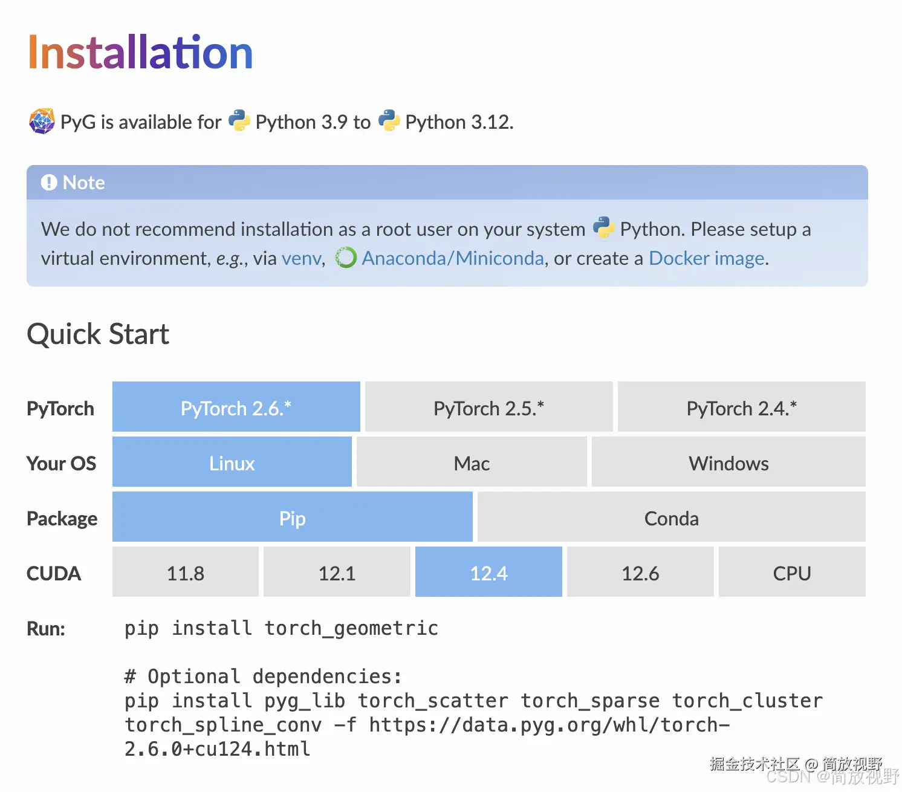
Task: Click the 'PyTorch' row label
Action: click(x=60, y=408)
